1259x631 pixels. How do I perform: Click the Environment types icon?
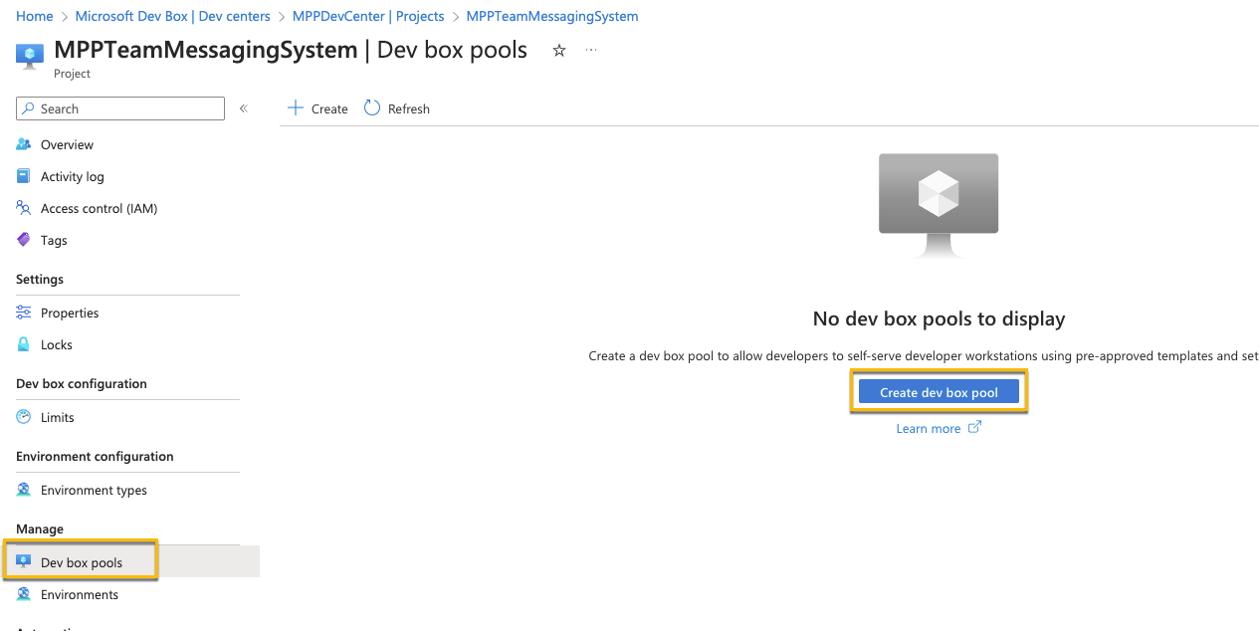coord(24,490)
